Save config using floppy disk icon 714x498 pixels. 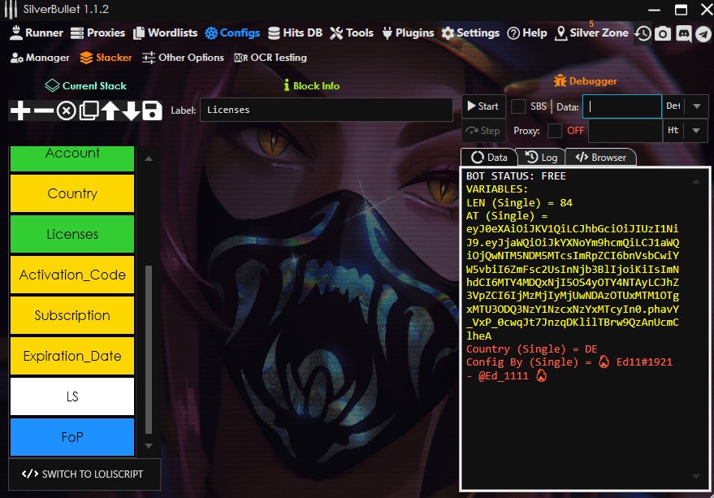152,110
